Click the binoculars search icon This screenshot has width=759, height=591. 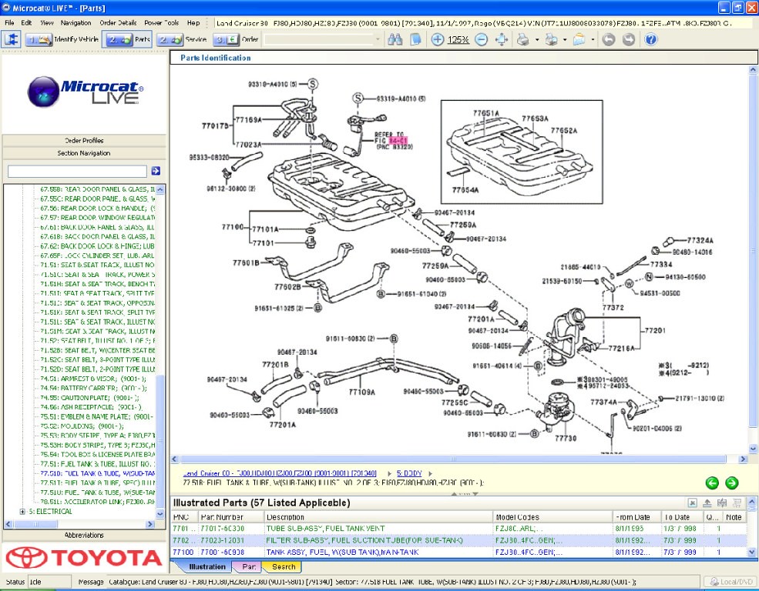(395, 39)
